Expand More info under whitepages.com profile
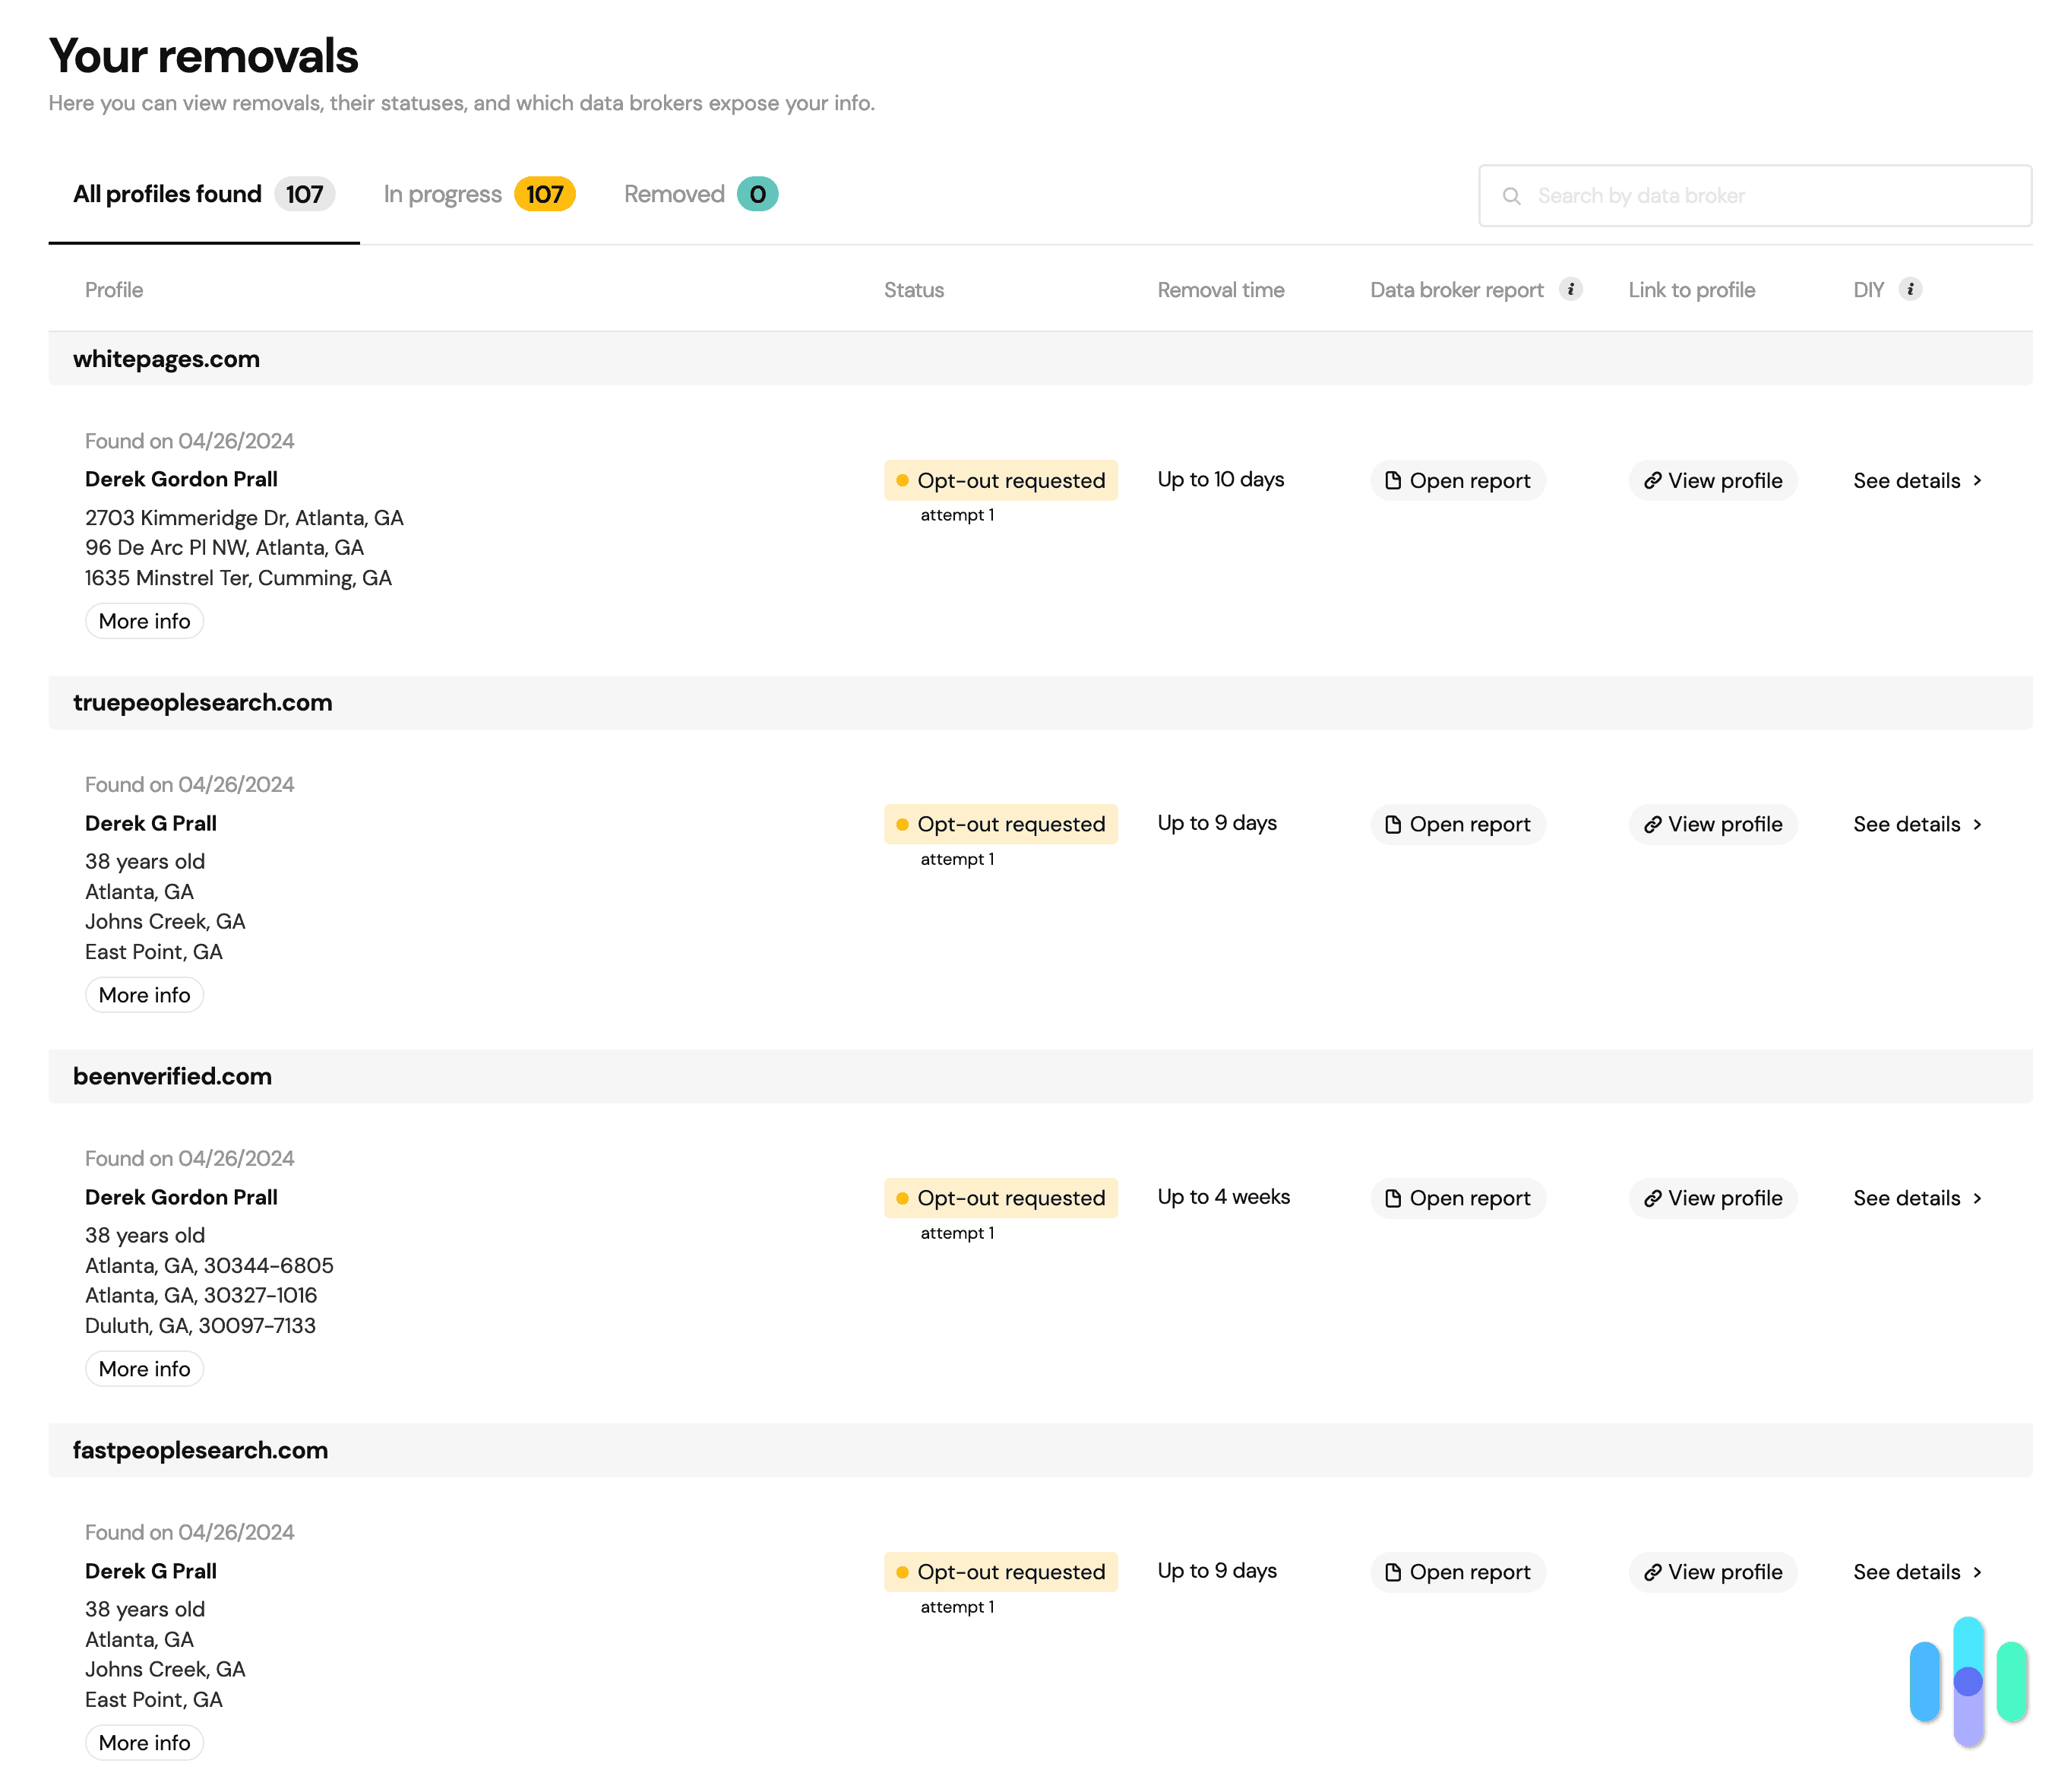Viewport: 2071px width, 1792px height. point(145,622)
